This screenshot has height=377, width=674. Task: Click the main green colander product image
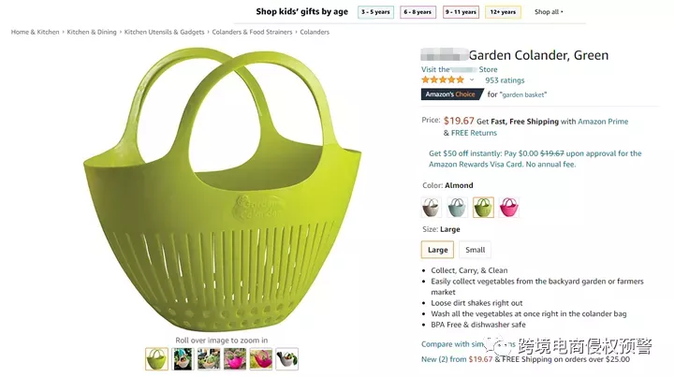pyautogui.click(x=222, y=187)
